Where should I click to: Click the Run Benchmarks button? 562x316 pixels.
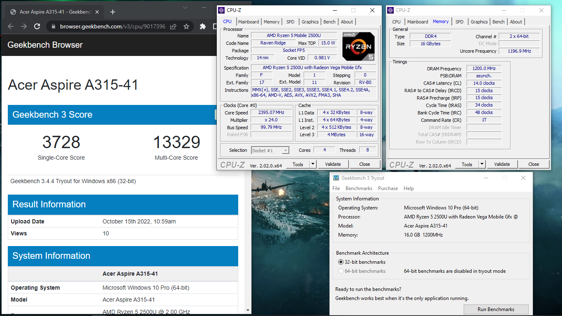click(x=496, y=309)
